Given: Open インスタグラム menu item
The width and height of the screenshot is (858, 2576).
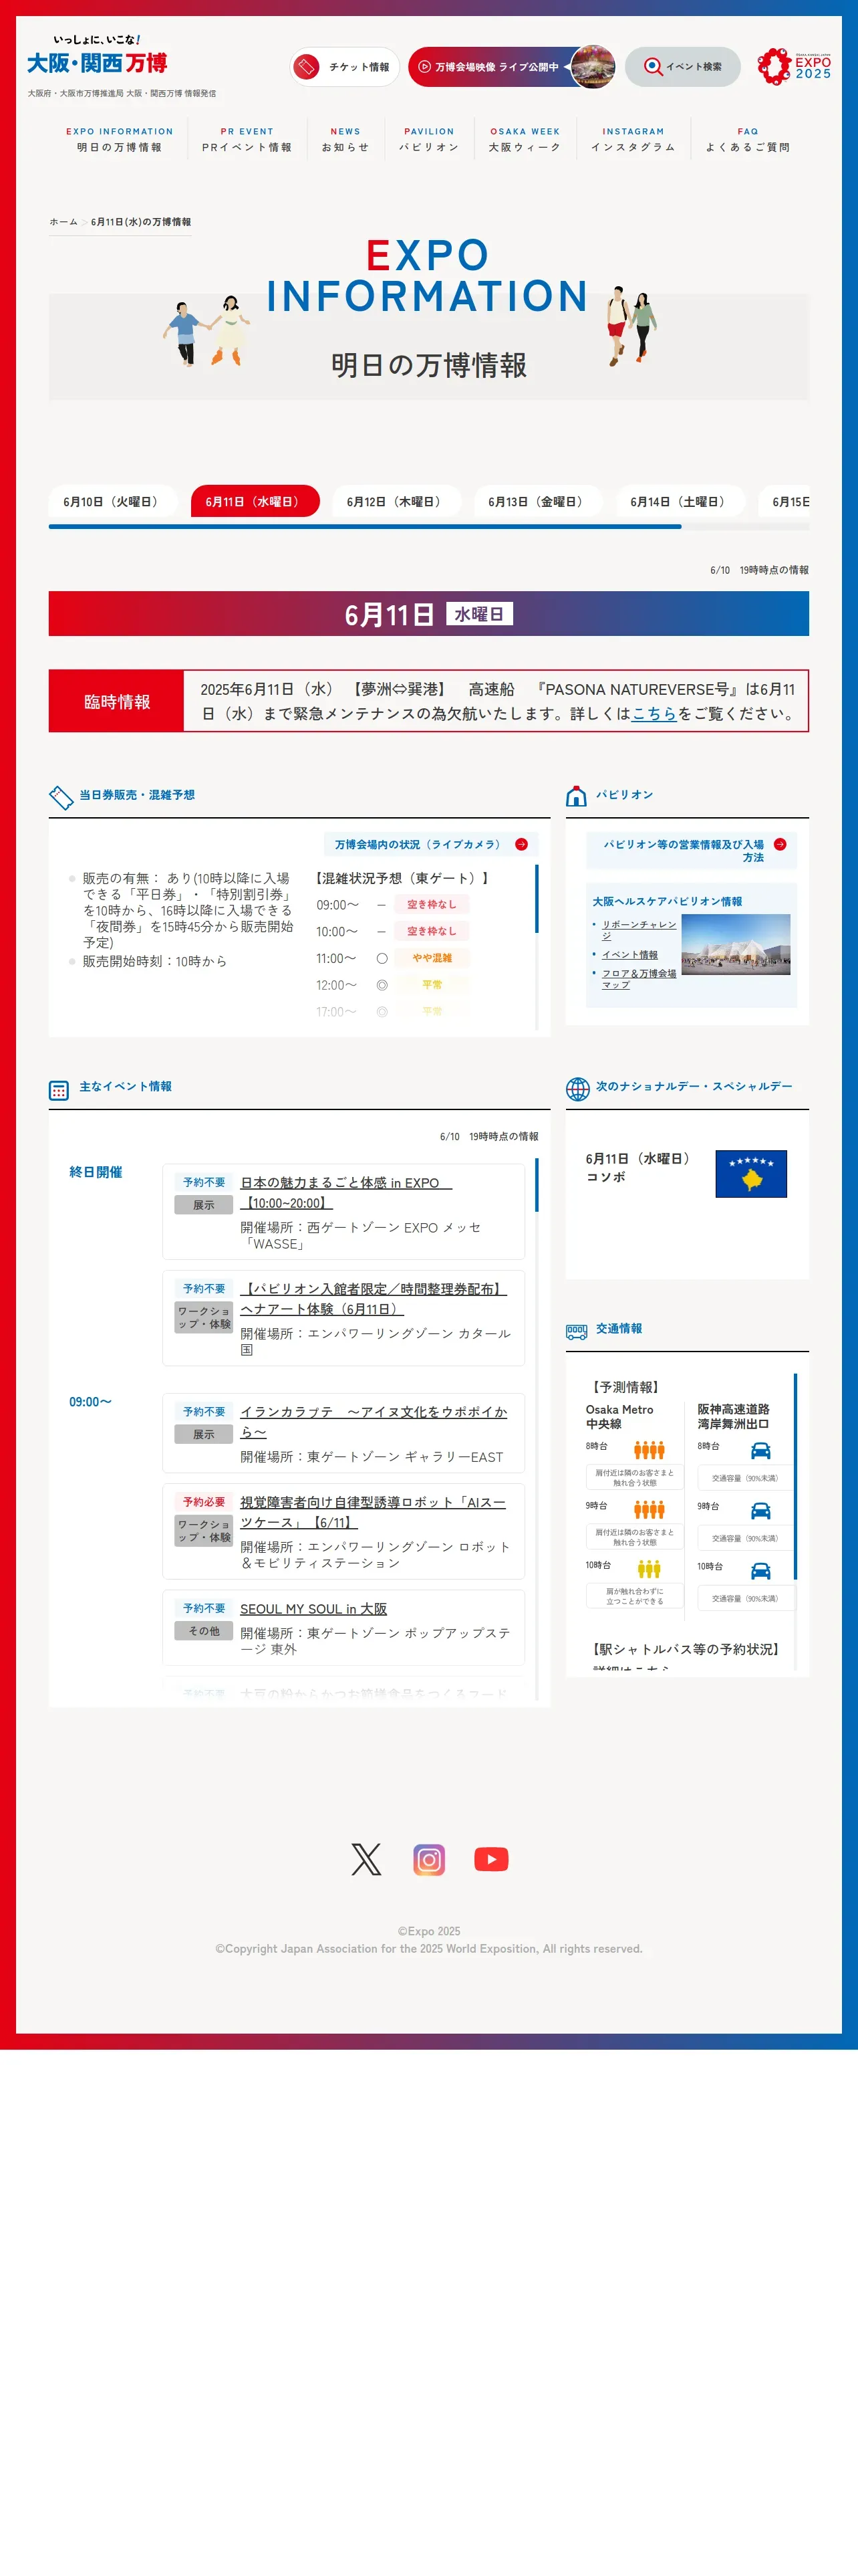Looking at the screenshot, I should [x=633, y=140].
